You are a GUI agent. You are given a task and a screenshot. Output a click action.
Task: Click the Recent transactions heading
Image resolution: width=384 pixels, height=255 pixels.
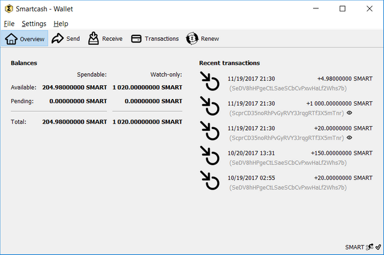[x=229, y=63]
